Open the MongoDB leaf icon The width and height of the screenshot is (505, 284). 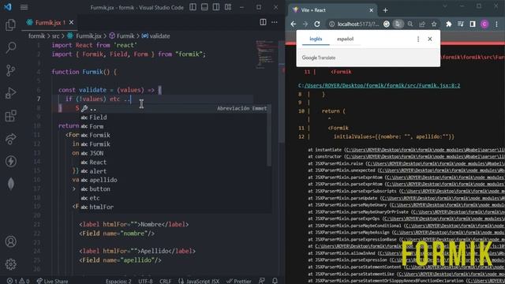click(x=10, y=184)
